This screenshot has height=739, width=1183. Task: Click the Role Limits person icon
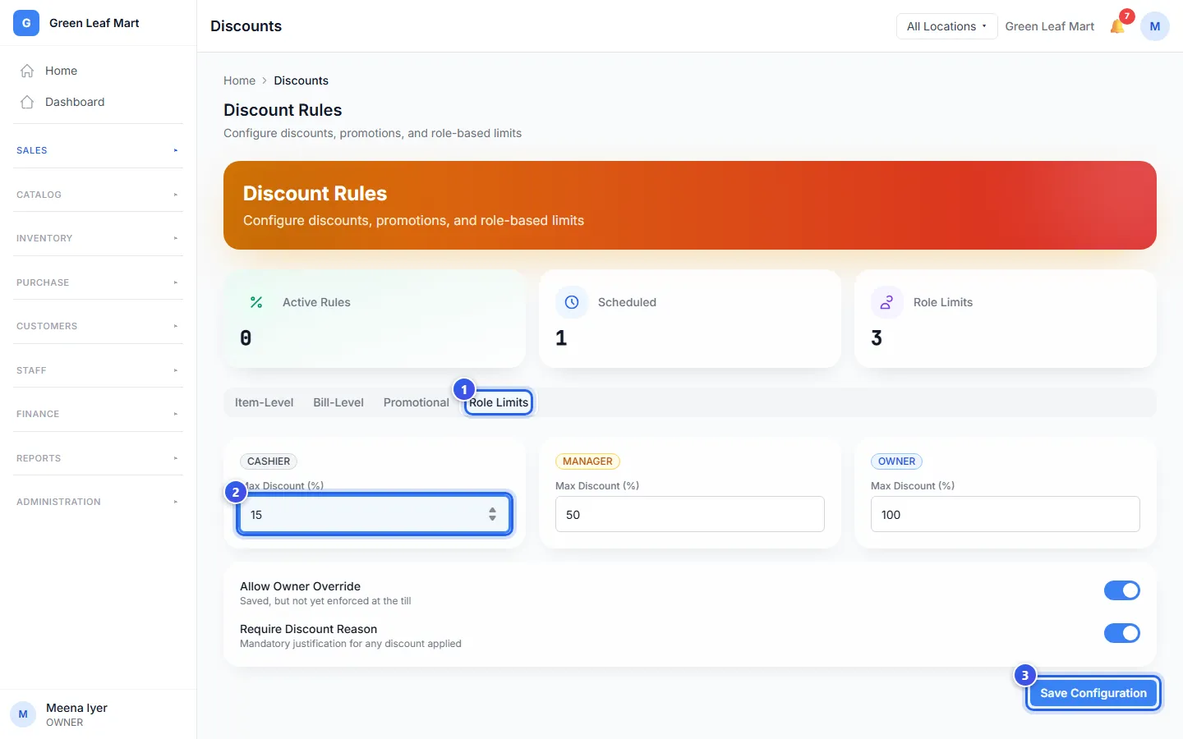pos(887,302)
